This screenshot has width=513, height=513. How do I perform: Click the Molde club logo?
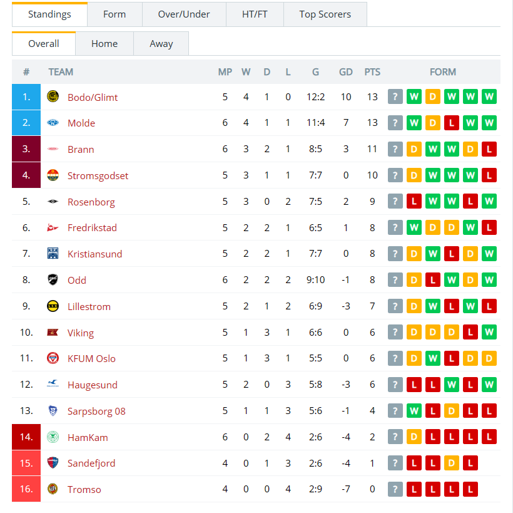(x=53, y=123)
